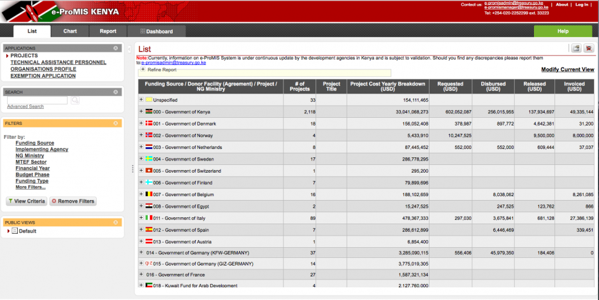599x300 pixels.
Task: Open Organisations Profile application
Action: tap(43, 69)
